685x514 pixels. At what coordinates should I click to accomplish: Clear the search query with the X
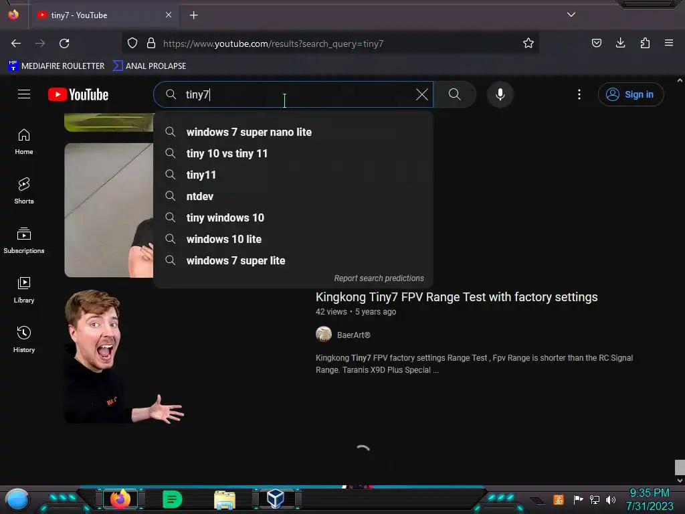coord(421,94)
